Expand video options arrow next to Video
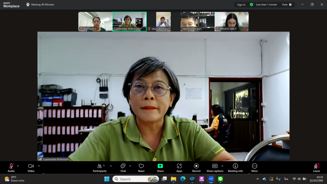 (39, 166)
